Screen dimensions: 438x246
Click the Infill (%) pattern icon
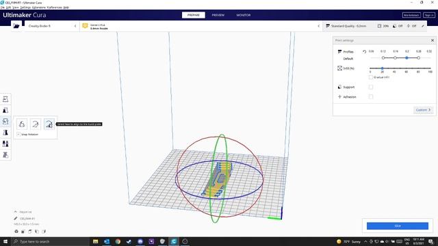coord(339,68)
